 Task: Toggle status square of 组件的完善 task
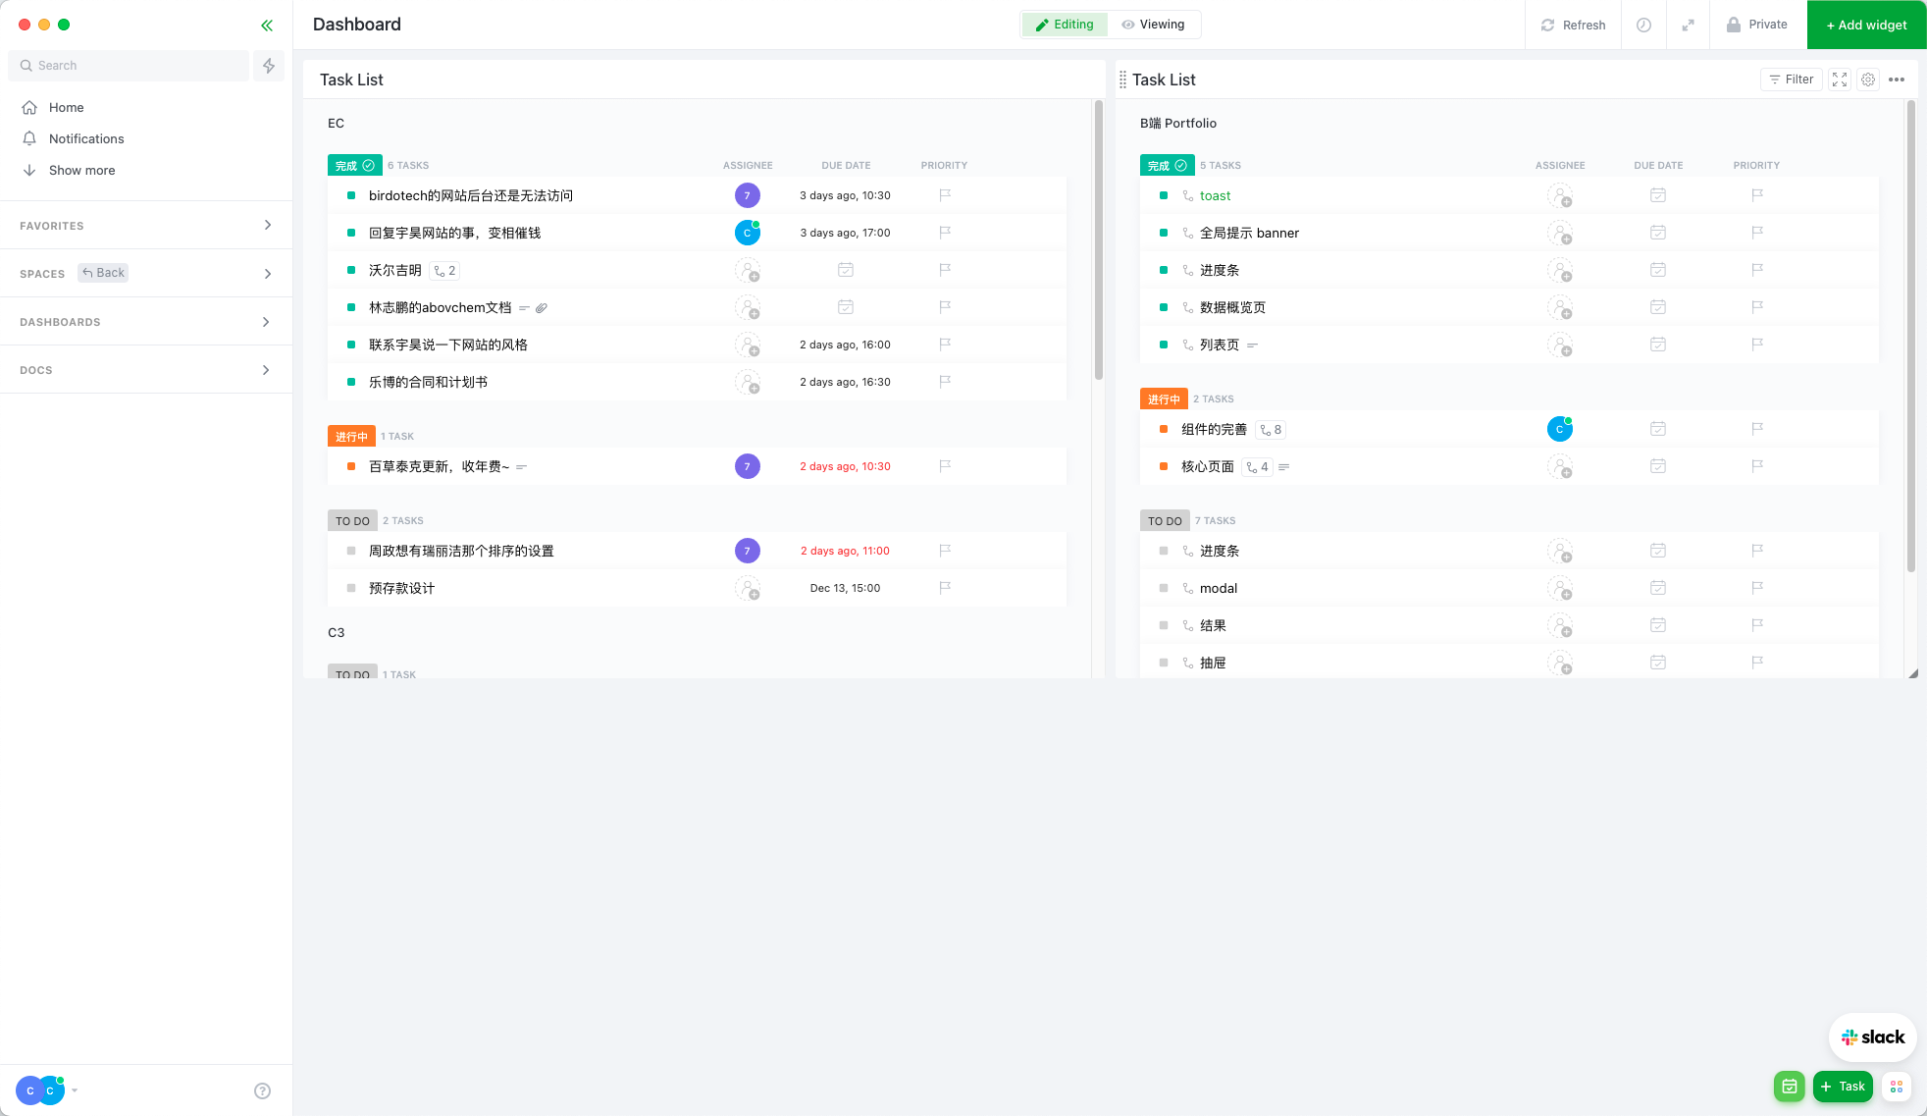click(1164, 429)
